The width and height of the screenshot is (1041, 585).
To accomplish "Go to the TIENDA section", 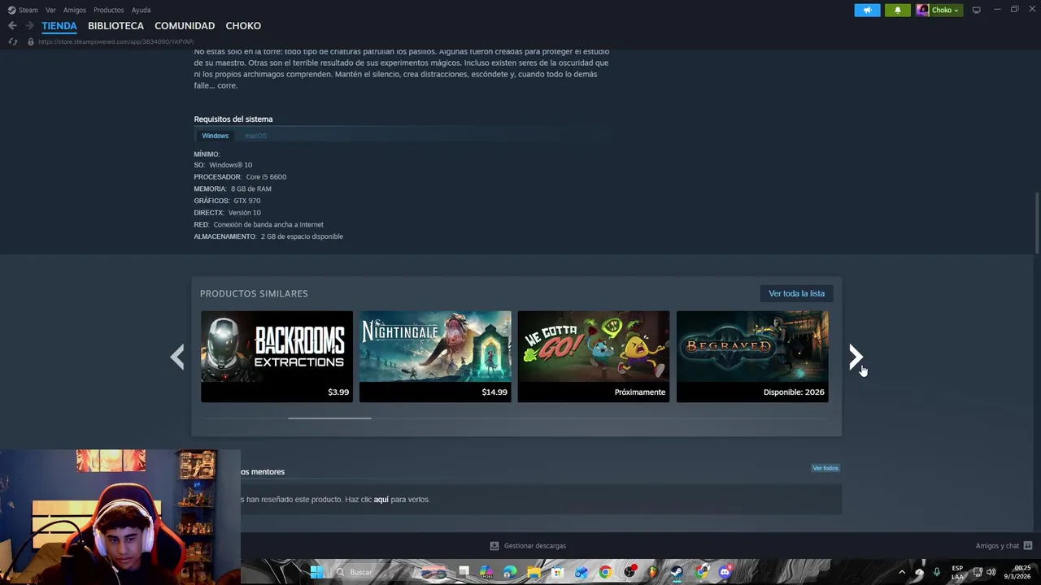I will tap(59, 26).
